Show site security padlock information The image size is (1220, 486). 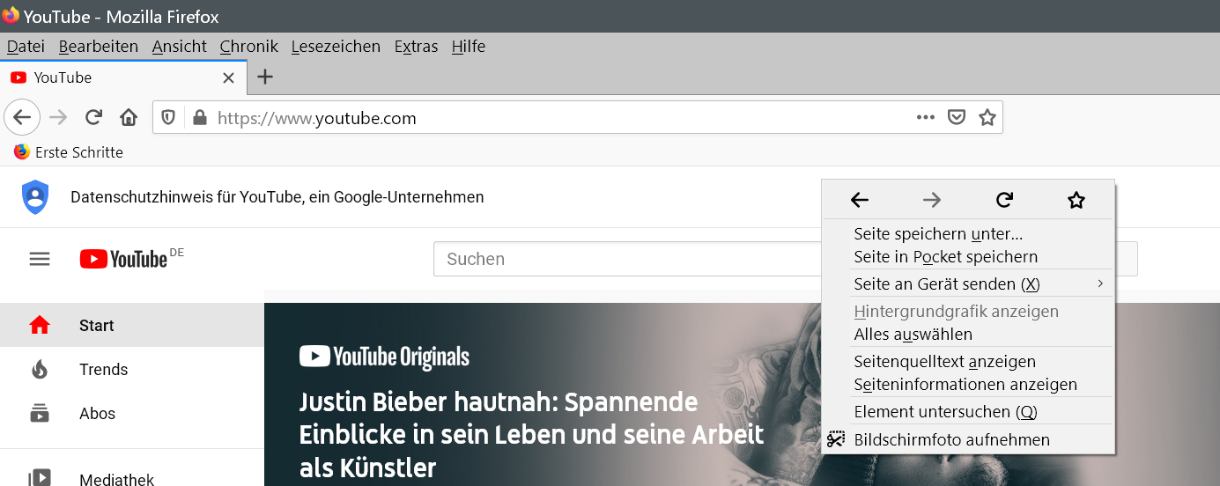click(199, 117)
